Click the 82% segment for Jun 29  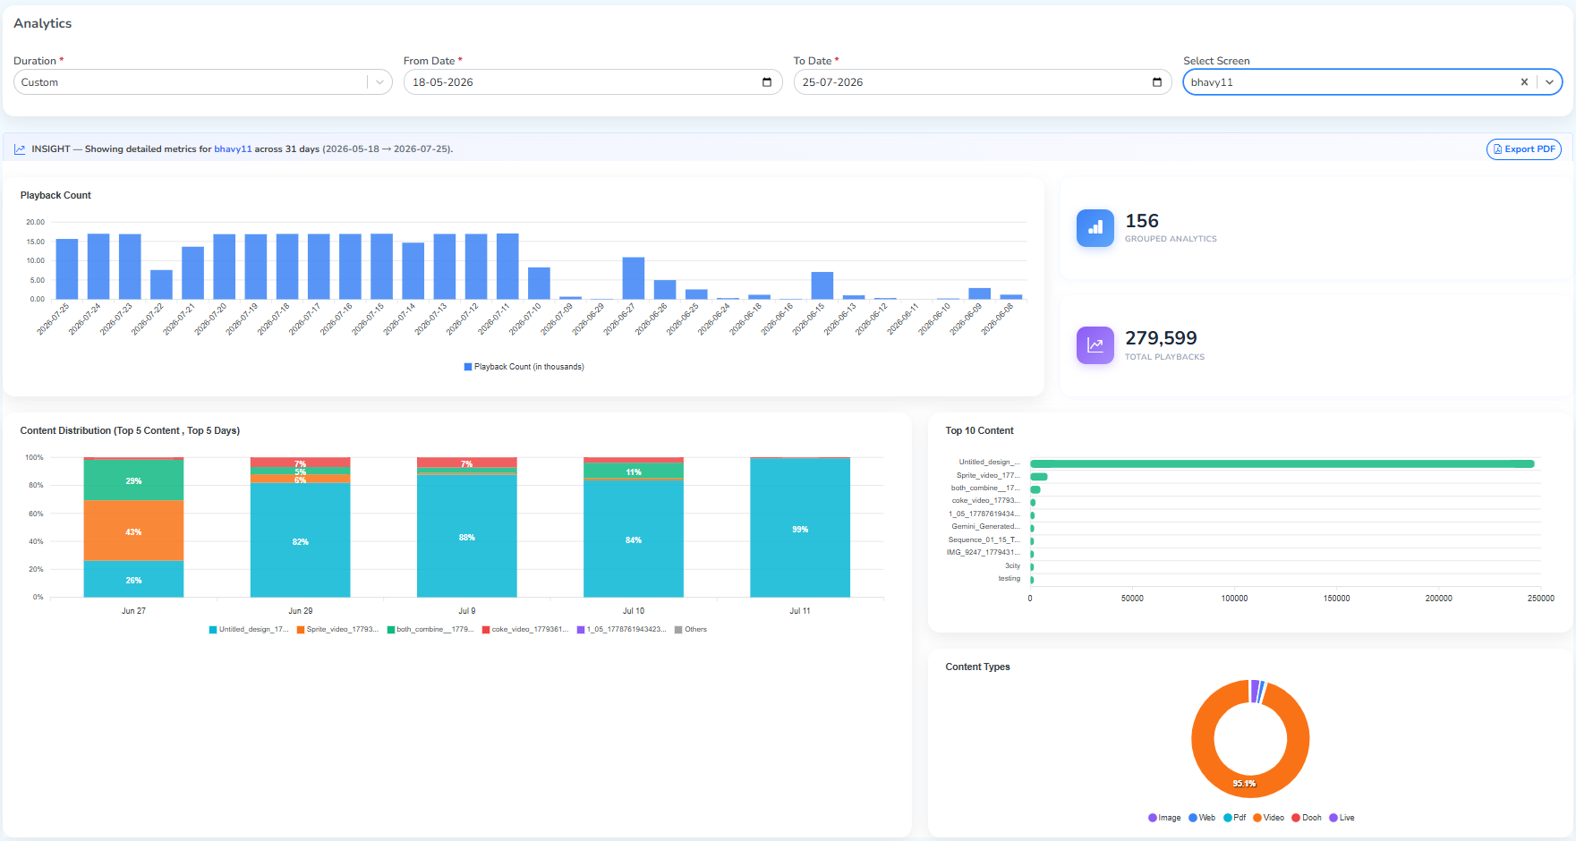tap(300, 540)
